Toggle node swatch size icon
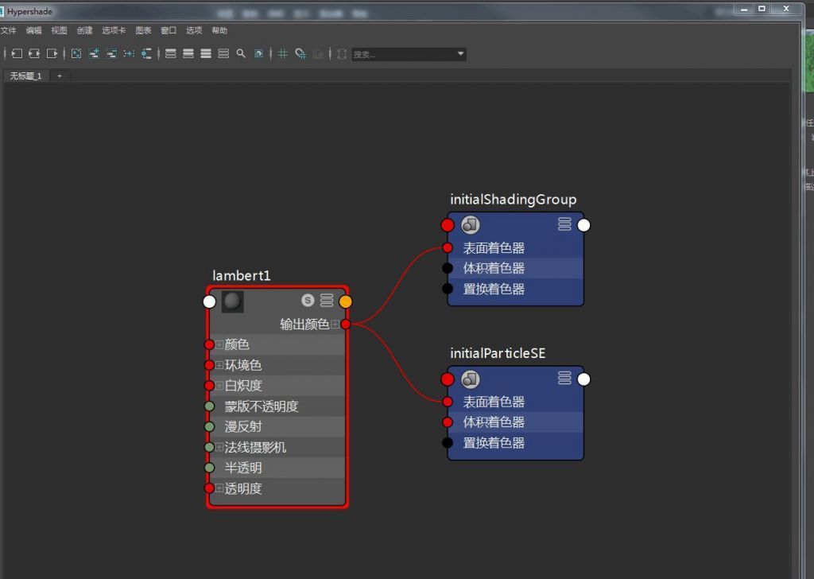This screenshot has width=814, height=579. click(258, 53)
